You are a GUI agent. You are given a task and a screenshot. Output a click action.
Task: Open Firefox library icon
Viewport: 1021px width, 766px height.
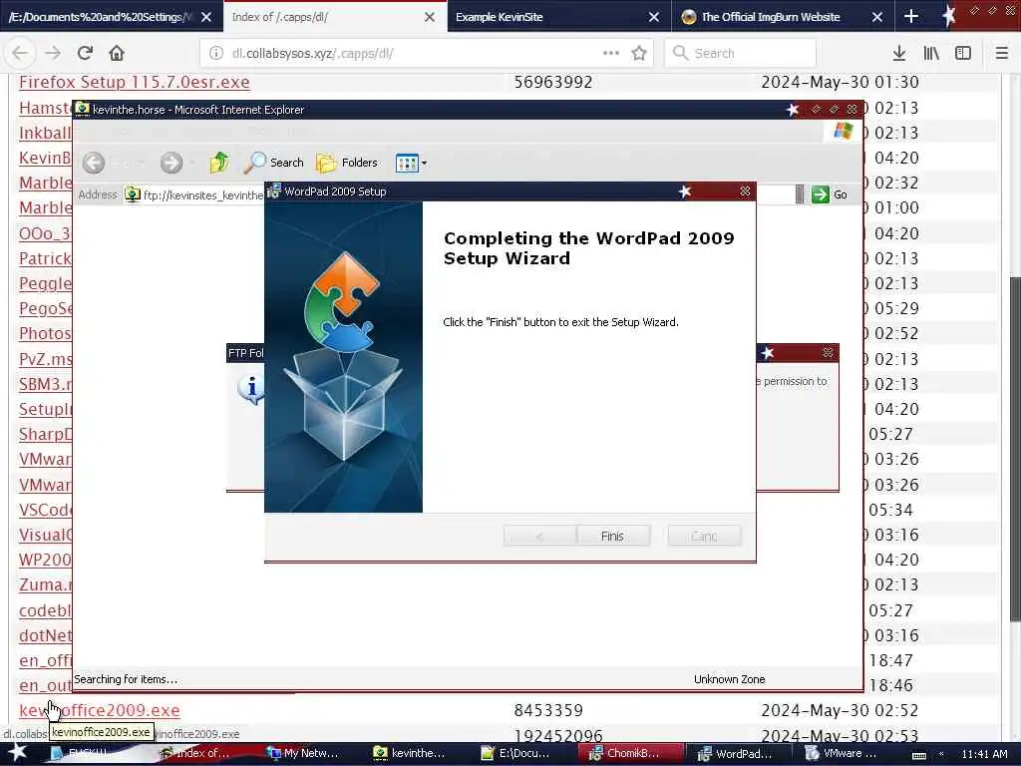tap(931, 53)
